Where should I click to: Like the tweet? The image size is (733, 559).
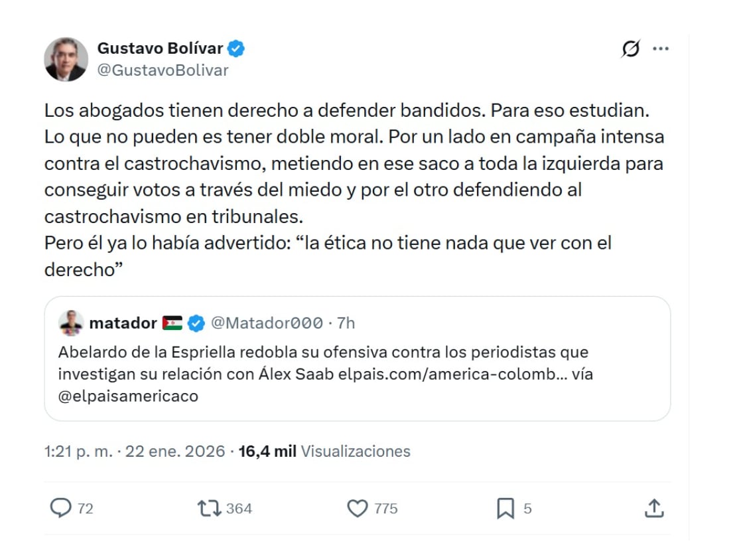[358, 508]
